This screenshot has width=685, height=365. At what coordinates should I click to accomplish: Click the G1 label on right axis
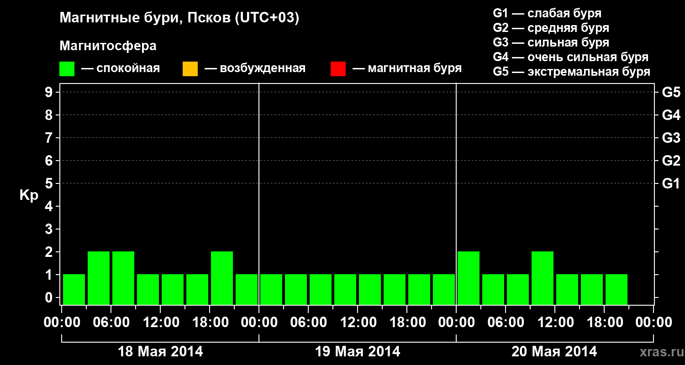[671, 183]
